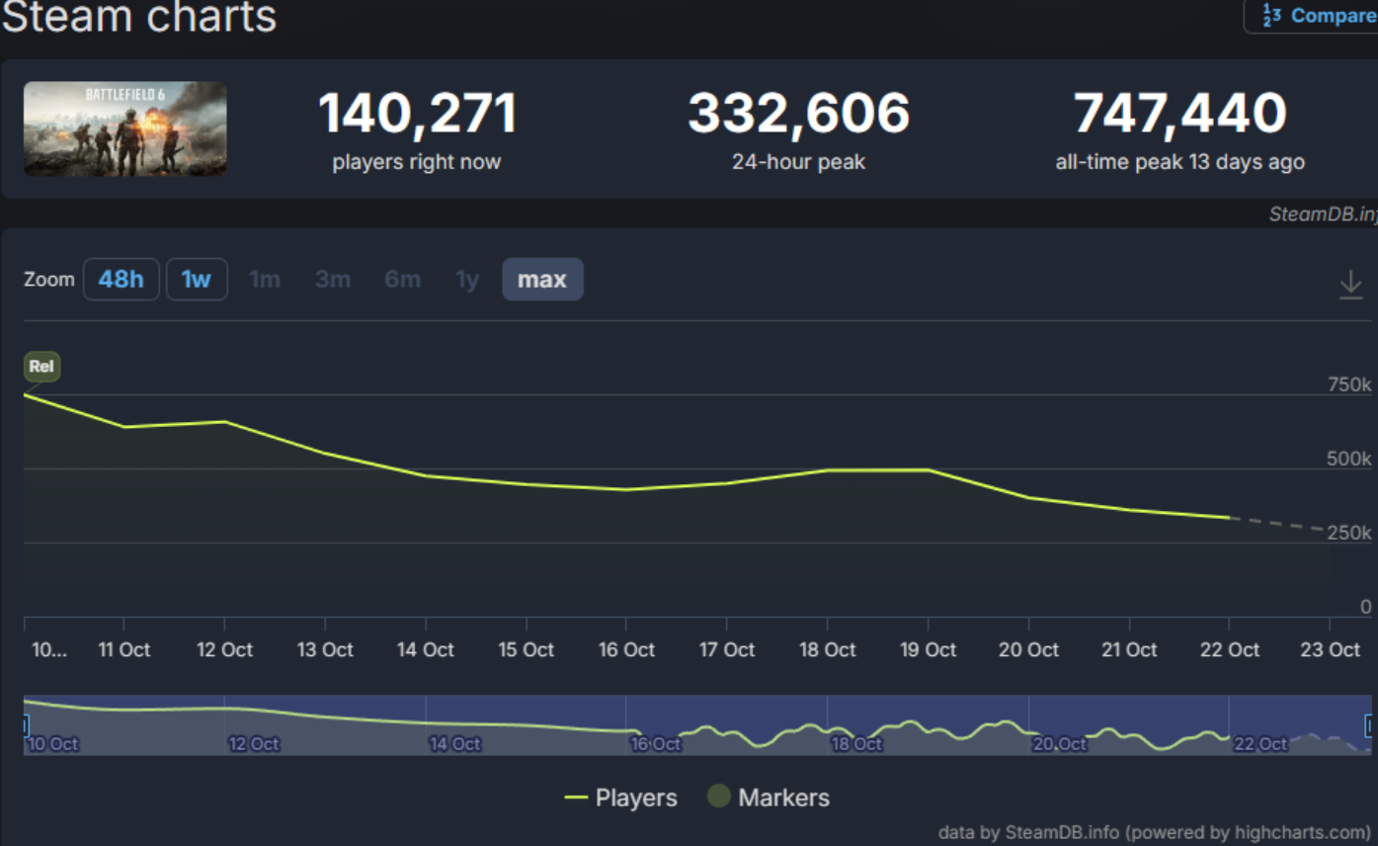Click the 13 Oct x-axis label
This screenshot has height=846, width=1378.
(x=325, y=649)
